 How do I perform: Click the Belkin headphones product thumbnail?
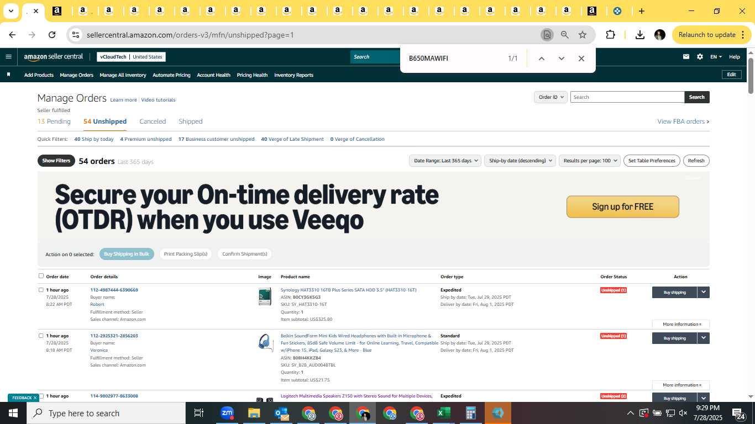pyautogui.click(x=266, y=342)
